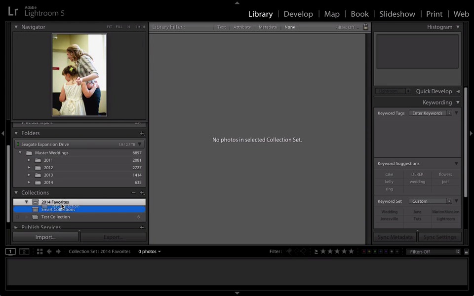
Task: Filter by rejected photos flag icon
Action: click(303, 251)
